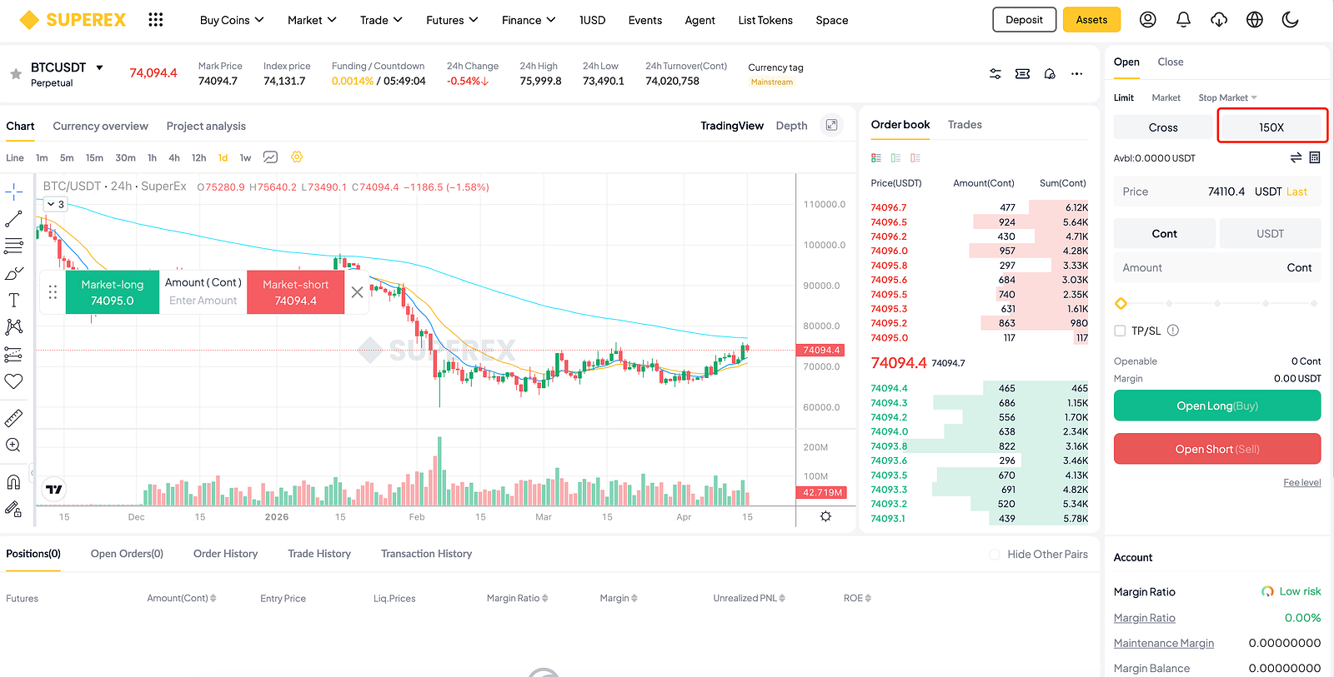Open the Stop Market order type dropdown
1334x677 pixels.
point(1227,97)
